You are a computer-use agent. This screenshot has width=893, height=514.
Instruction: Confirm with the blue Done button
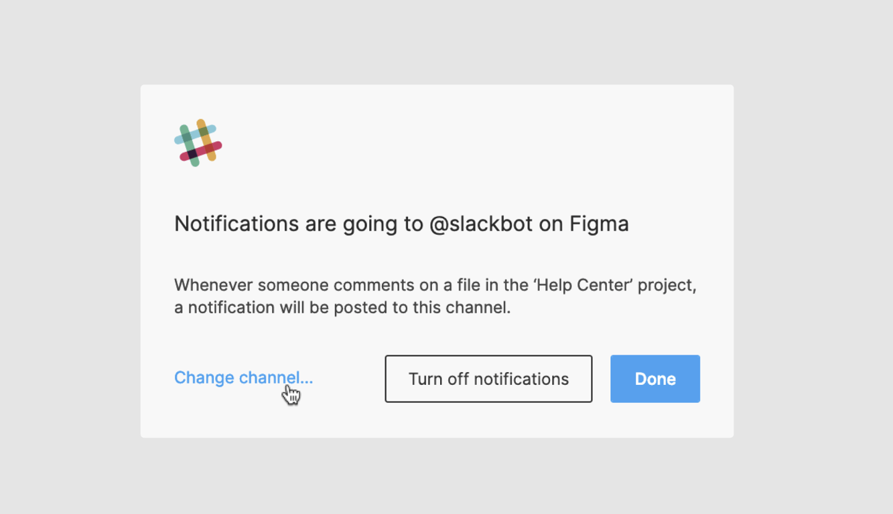[655, 379]
